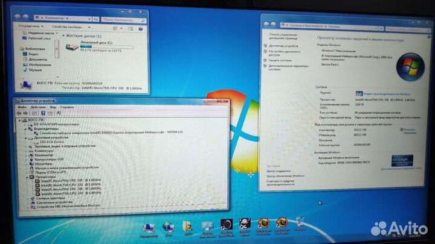This screenshot has height=244, width=435.
Task: Select Библиотеки in navigation pane
Action: click(33, 49)
